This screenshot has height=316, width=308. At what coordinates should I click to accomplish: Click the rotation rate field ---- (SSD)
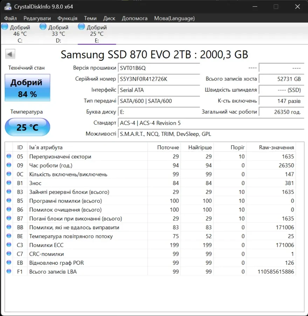click(281, 90)
